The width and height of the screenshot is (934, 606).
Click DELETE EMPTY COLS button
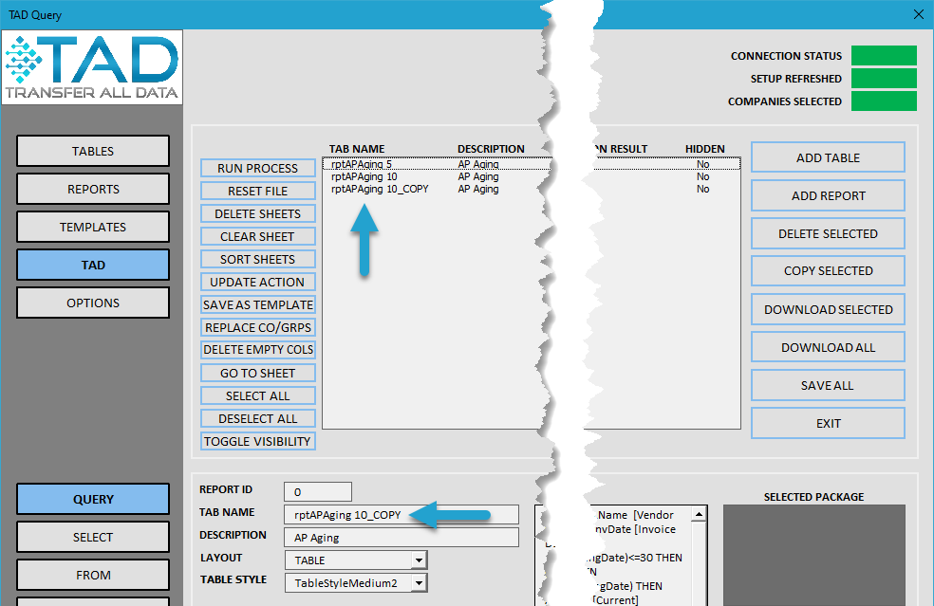(258, 350)
